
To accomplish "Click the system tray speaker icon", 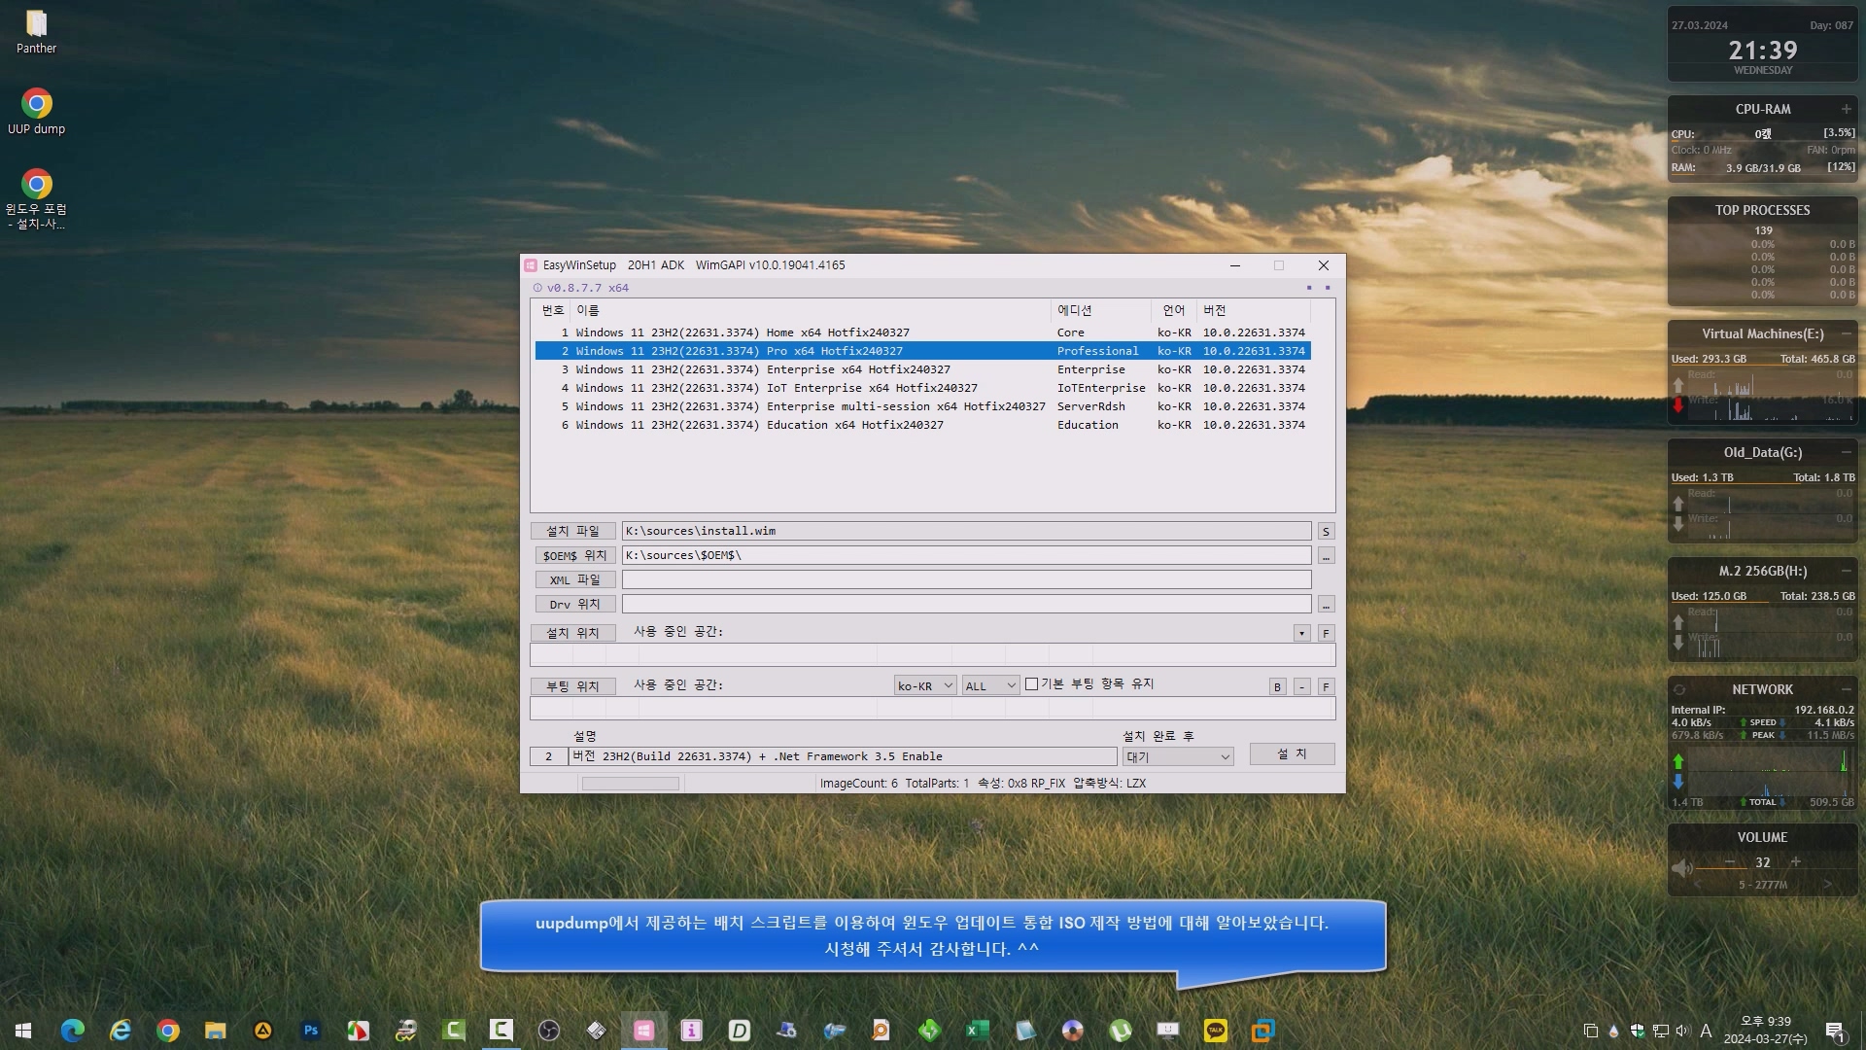I will point(1682,1031).
